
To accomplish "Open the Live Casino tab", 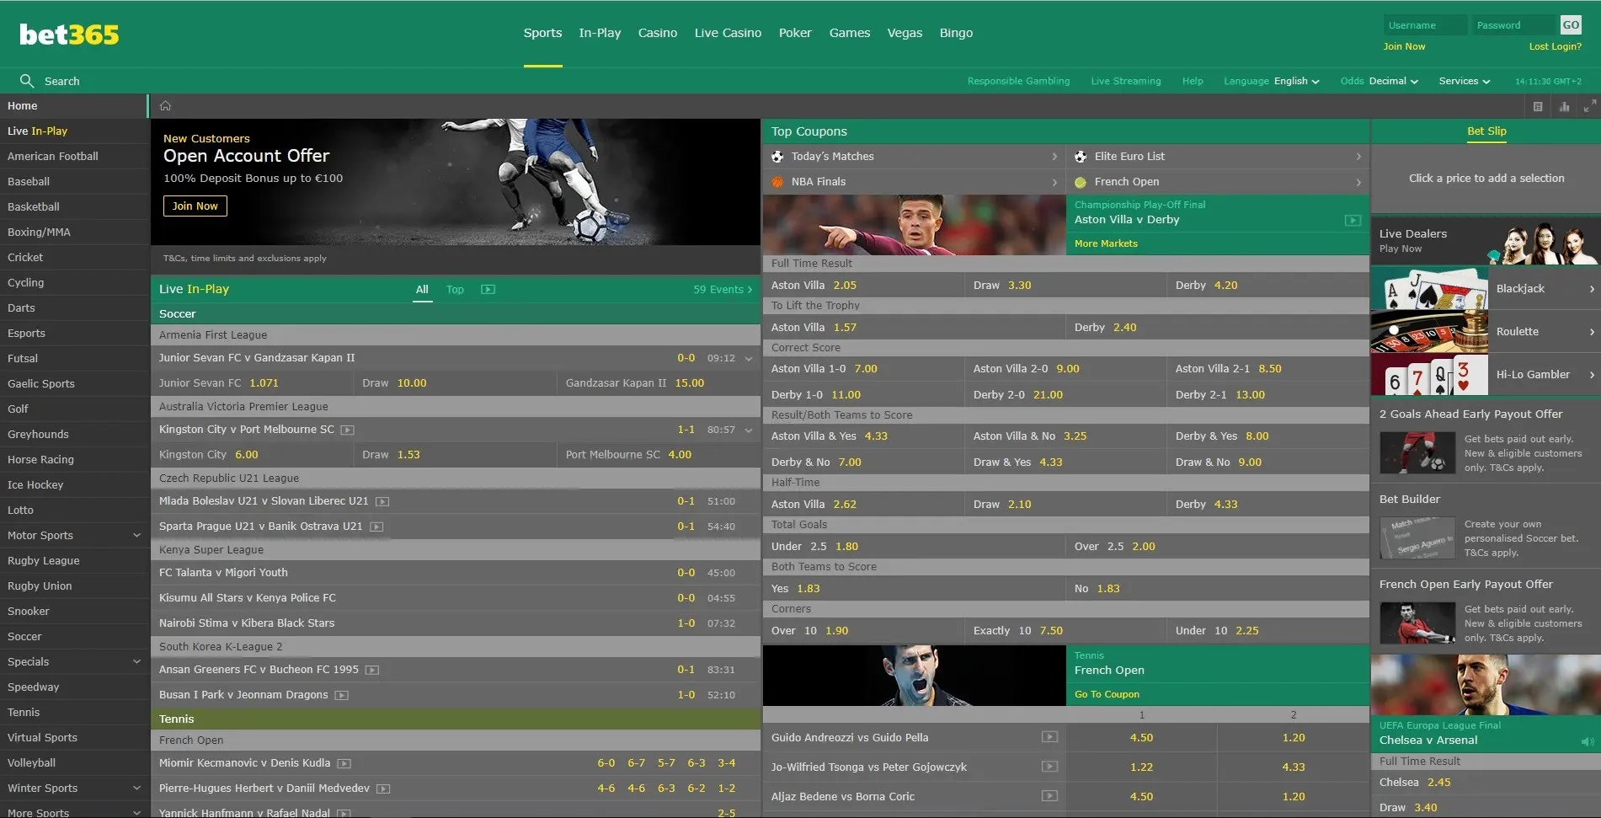I will 728,33.
